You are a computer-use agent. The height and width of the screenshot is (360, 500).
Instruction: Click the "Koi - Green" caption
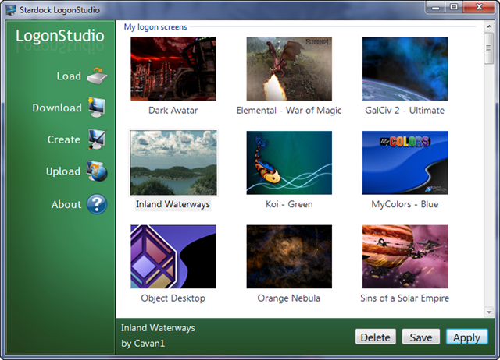click(x=289, y=204)
